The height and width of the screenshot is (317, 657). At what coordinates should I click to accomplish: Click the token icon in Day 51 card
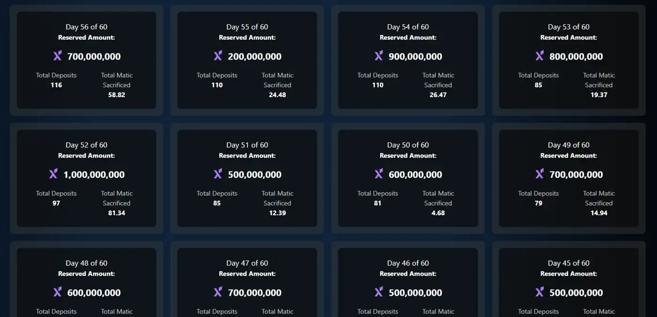pos(218,174)
